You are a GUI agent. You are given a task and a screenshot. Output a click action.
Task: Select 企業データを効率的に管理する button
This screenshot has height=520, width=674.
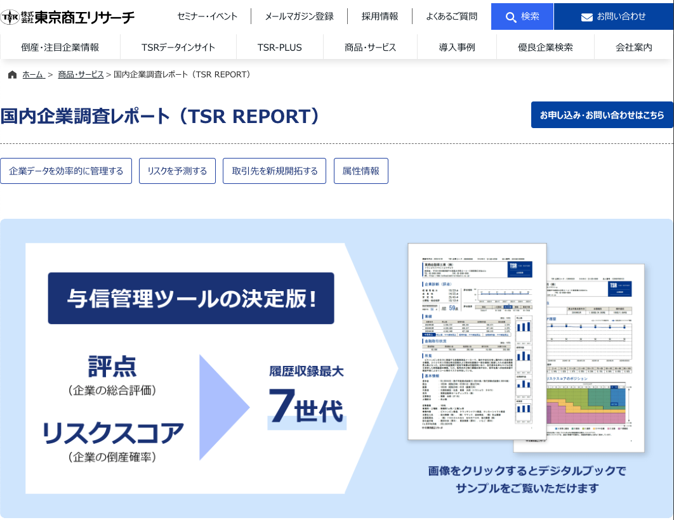[x=66, y=171]
